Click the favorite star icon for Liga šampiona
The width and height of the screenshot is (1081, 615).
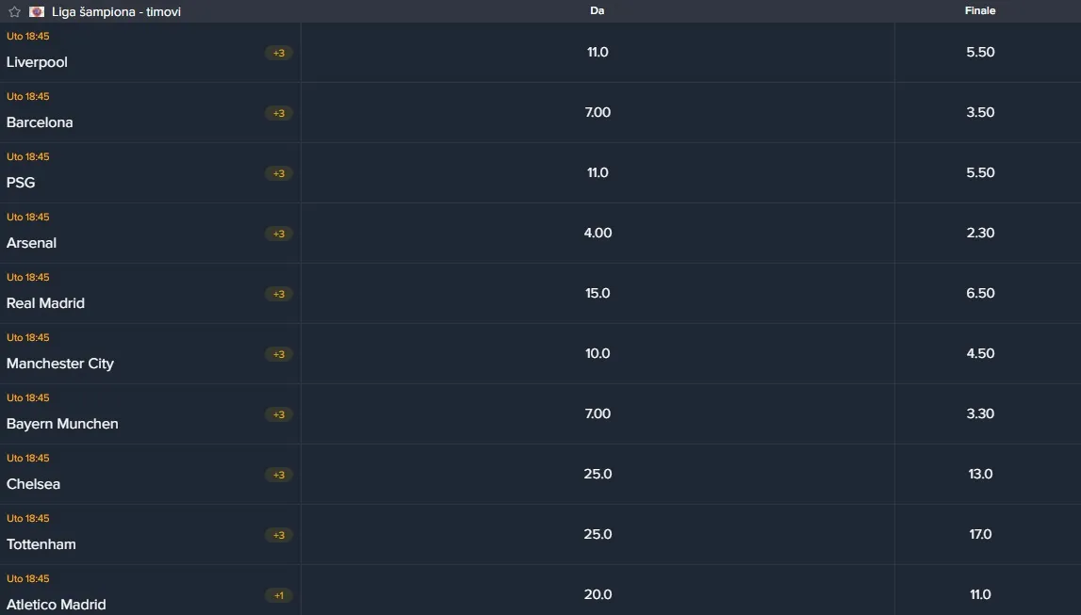(14, 12)
